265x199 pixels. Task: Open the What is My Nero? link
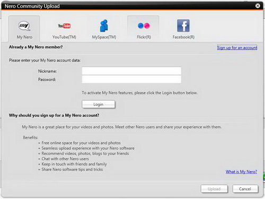point(241,171)
